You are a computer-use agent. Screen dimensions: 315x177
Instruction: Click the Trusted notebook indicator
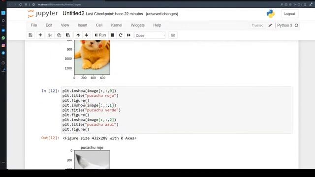point(257,25)
